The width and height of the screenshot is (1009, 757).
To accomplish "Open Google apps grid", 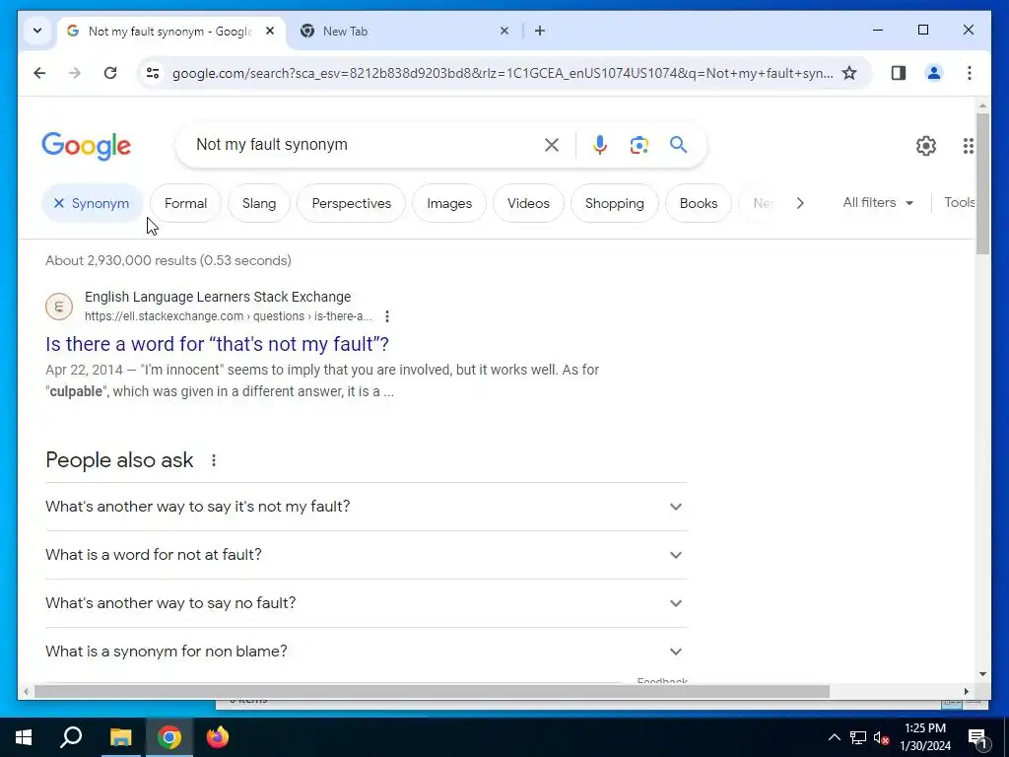I will [x=968, y=146].
